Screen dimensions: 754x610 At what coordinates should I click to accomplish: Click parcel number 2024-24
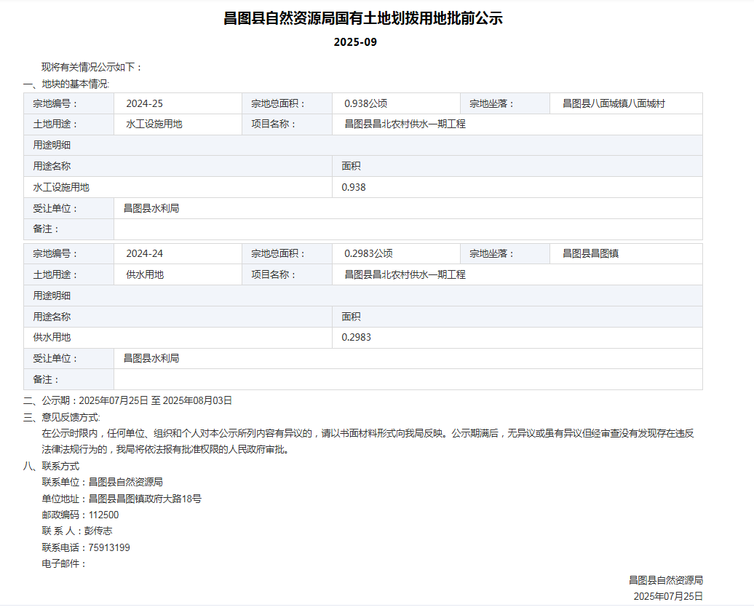click(144, 253)
